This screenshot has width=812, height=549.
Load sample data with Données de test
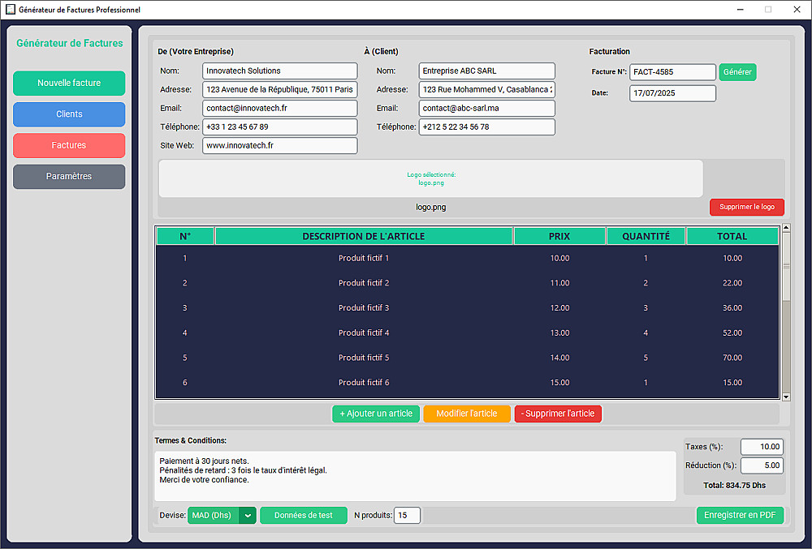point(304,516)
